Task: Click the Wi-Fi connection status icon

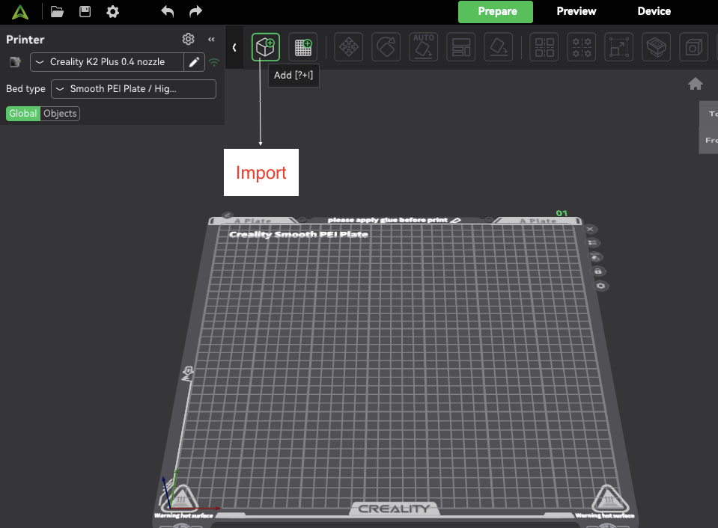Action: pos(214,62)
